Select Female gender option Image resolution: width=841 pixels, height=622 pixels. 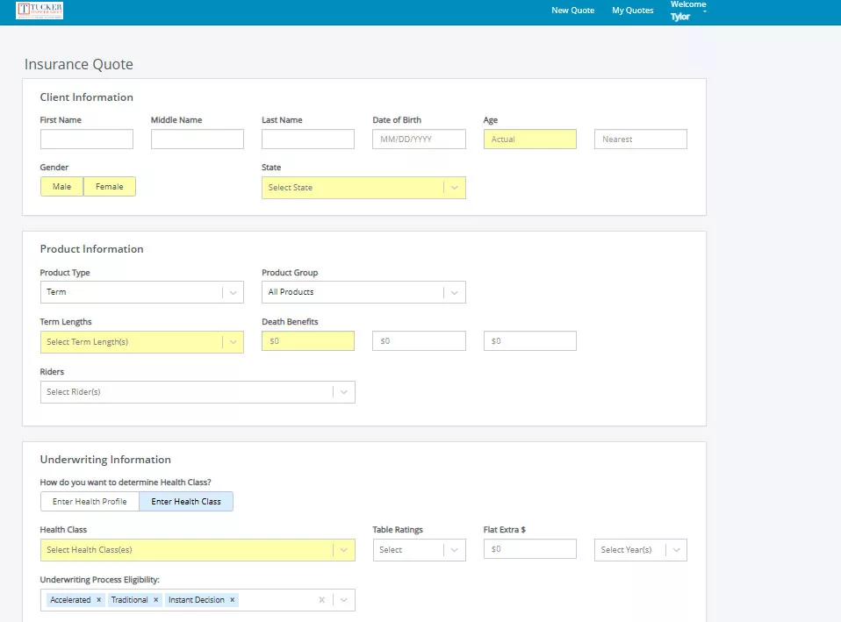(x=110, y=187)
